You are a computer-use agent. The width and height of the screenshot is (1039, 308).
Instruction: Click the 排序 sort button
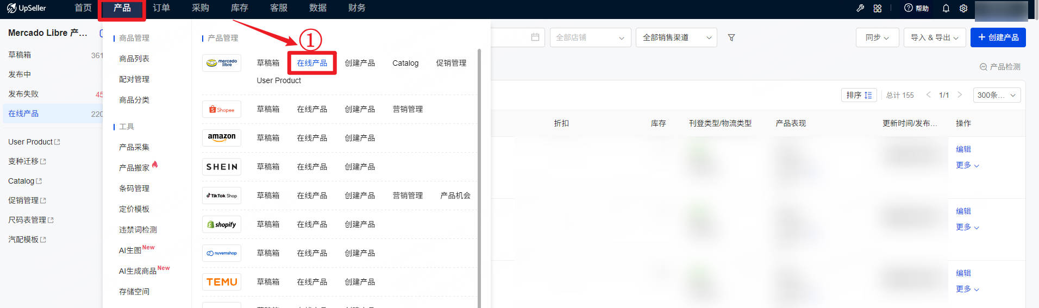click(x=859, y=95)
